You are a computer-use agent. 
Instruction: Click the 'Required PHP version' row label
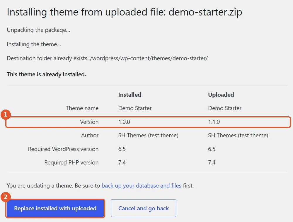[x=71, y=163]
